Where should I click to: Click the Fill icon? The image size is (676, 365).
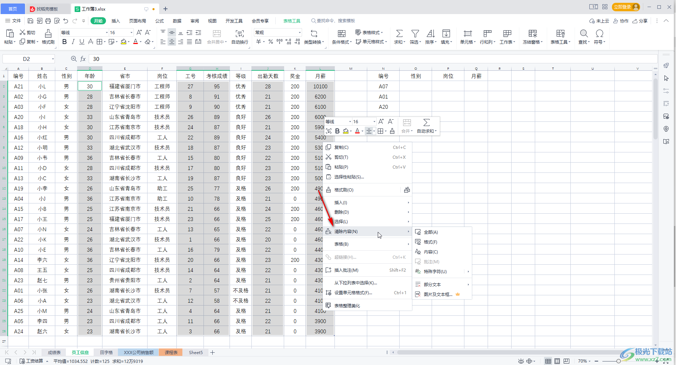click(446, 33)
